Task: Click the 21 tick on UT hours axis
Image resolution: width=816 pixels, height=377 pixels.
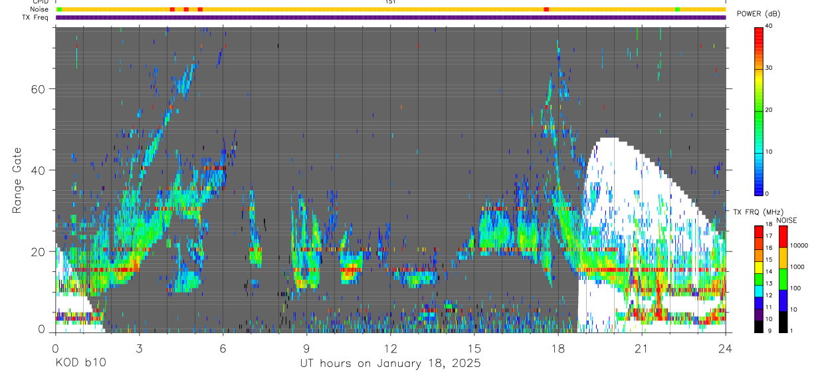Action: [x=642, y=348]
